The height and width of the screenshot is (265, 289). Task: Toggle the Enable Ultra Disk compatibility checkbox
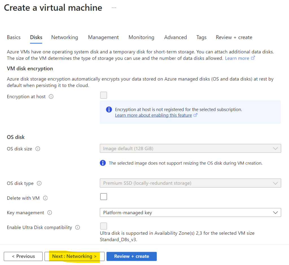(104, 226)
